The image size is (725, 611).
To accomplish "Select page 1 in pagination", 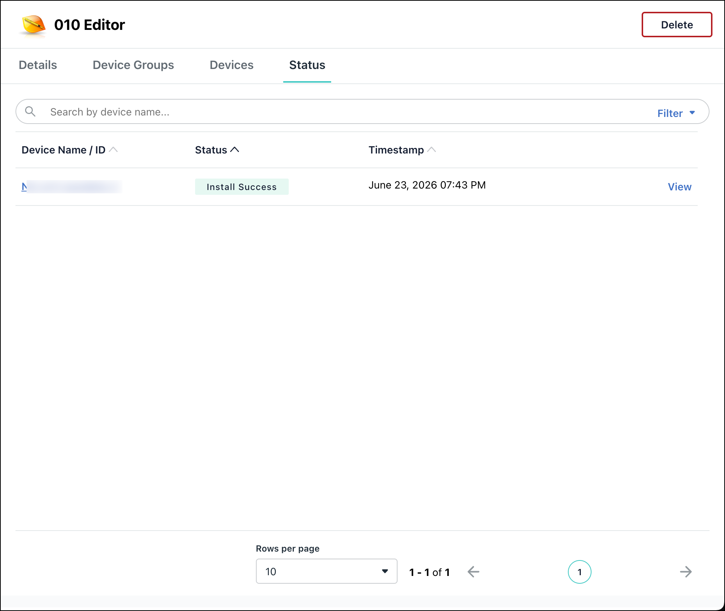I will (580, 572).
